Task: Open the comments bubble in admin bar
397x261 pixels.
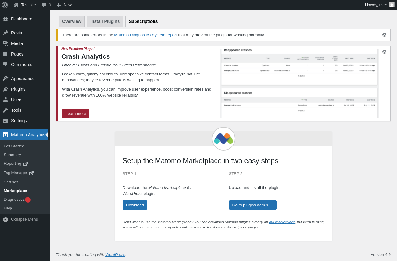Action: pyautogui.click(x=46, y=5)
